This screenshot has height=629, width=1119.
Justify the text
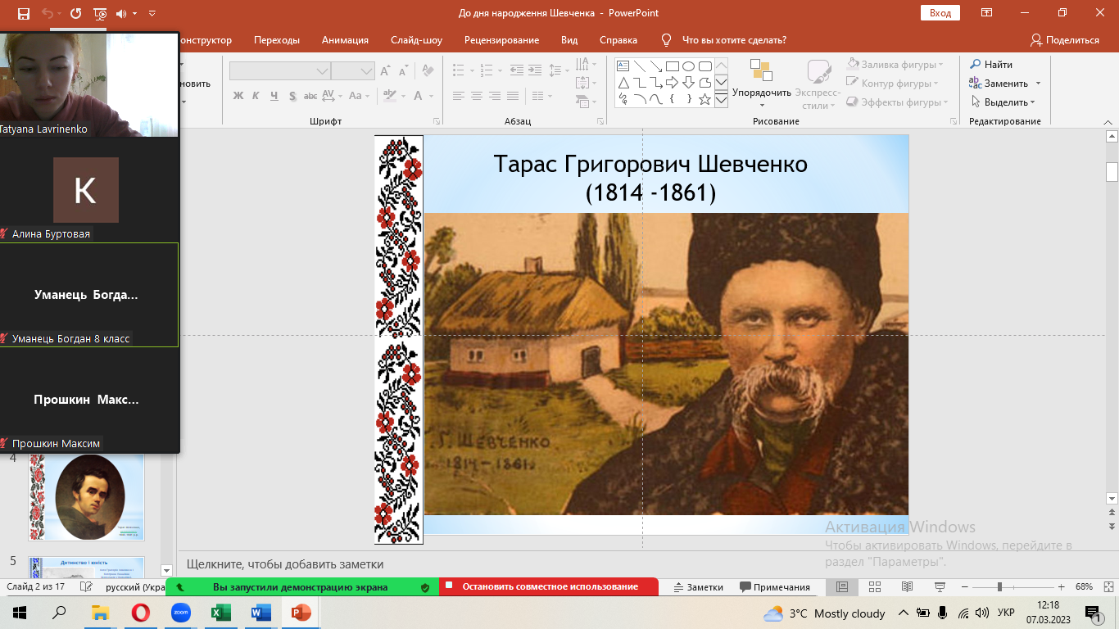(511, 96)
